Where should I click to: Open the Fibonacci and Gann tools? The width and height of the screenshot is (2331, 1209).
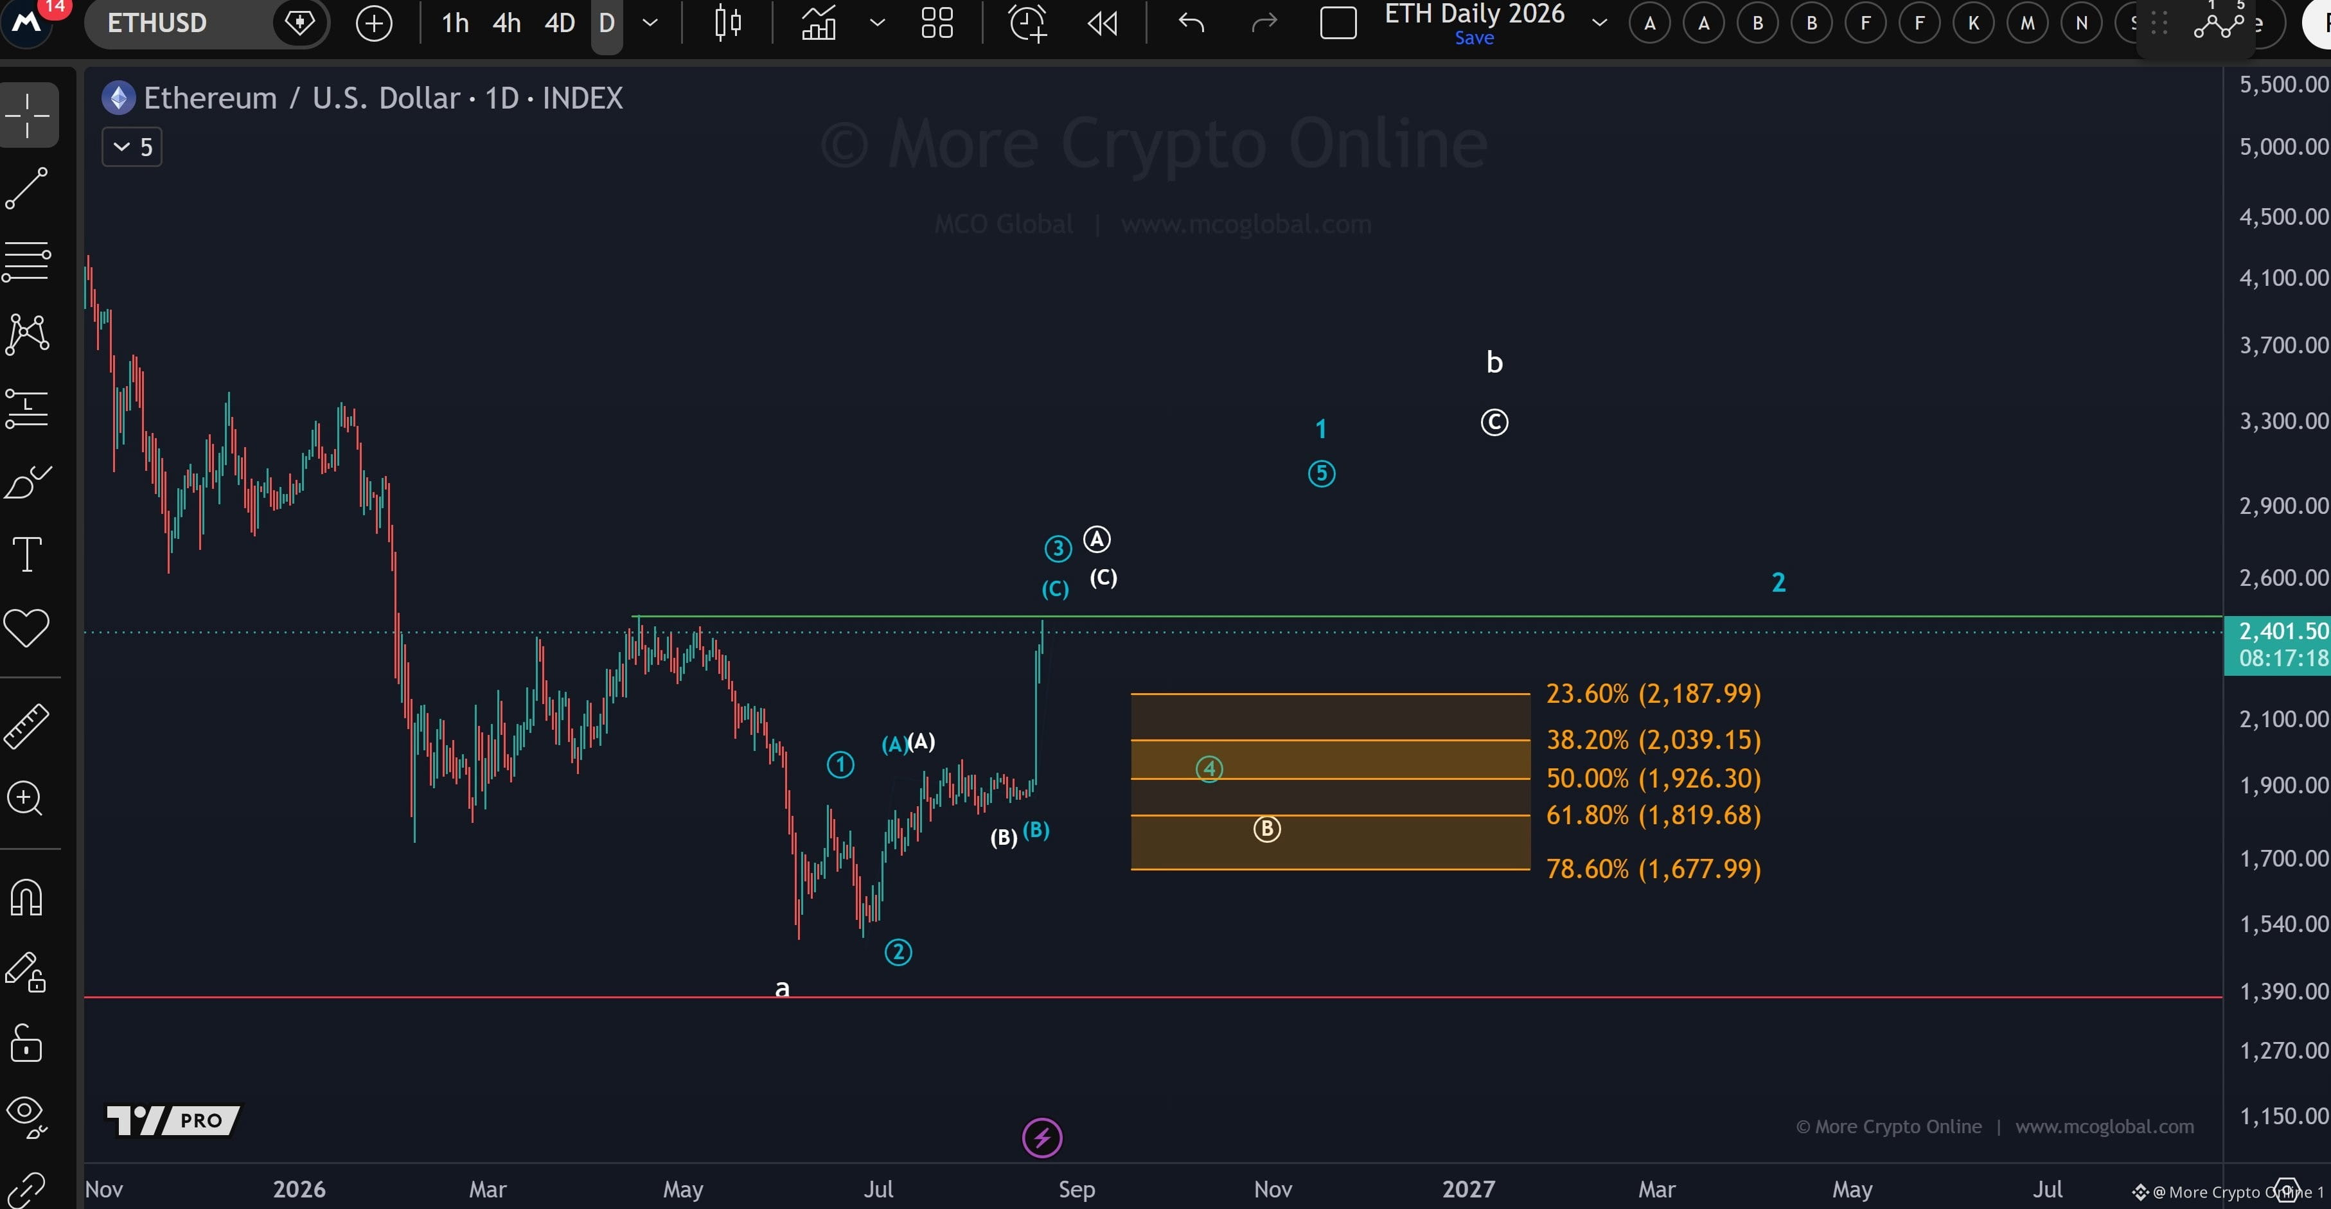[27, 261]
